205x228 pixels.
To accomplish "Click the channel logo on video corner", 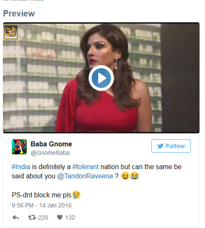I will tap(11, 32).
